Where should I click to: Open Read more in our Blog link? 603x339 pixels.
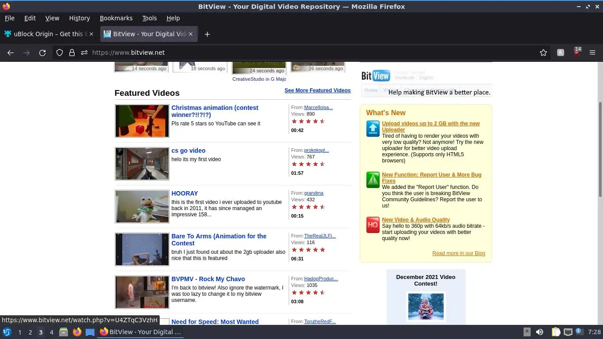point(459,253)
